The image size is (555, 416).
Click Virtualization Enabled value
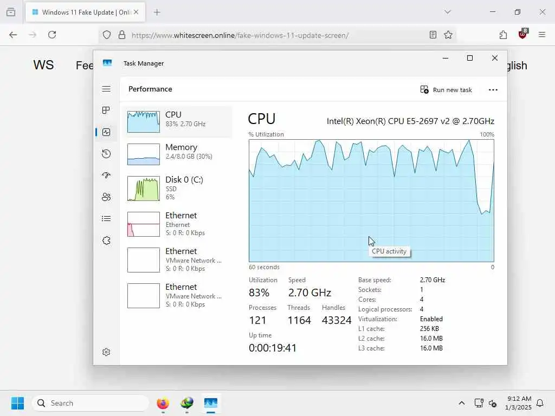[431, 319]
